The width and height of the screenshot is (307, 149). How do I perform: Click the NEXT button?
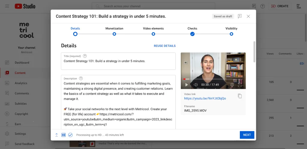[247, 135]
